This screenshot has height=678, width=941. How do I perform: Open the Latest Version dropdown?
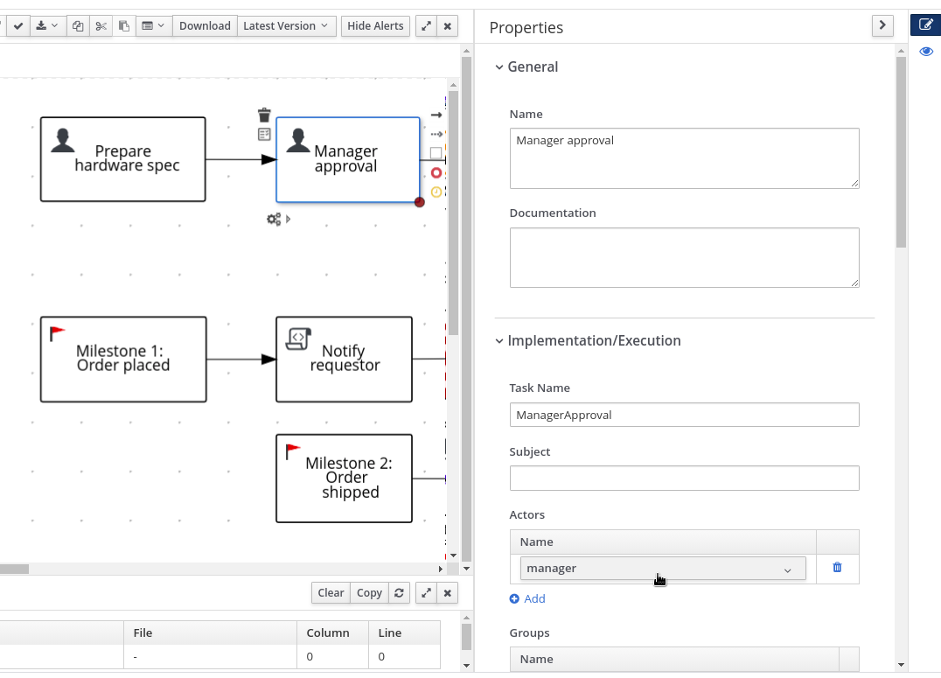tap(285, 26)
